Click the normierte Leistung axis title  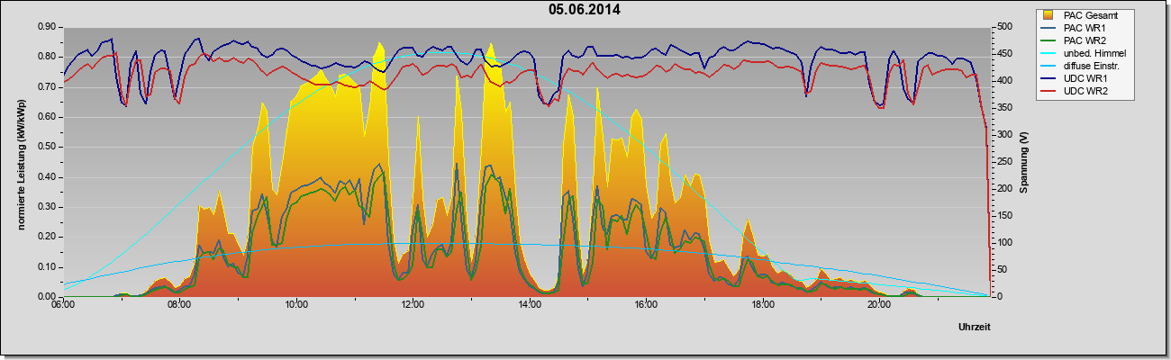tap(20, 163)
